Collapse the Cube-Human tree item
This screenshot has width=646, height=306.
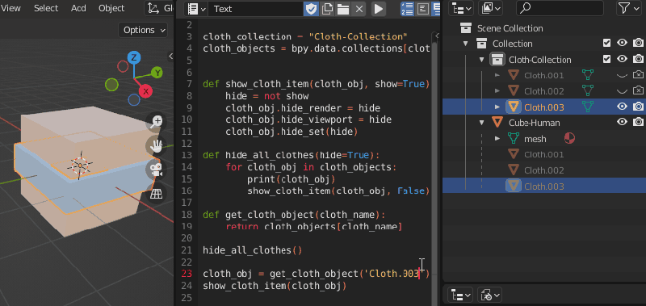481,123
